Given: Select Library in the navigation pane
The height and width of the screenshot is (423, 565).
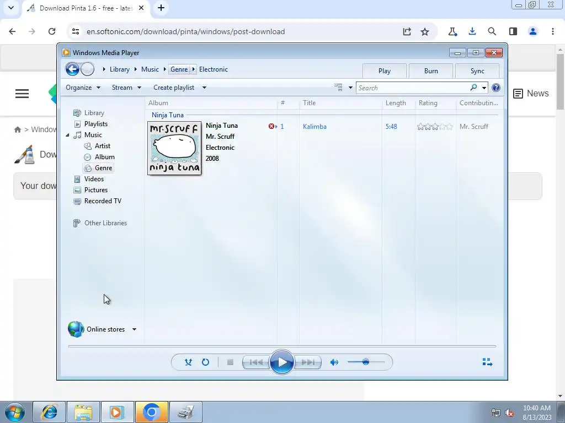Looking at the screenshot, I should pyautogui.click(x=94, y=113).
